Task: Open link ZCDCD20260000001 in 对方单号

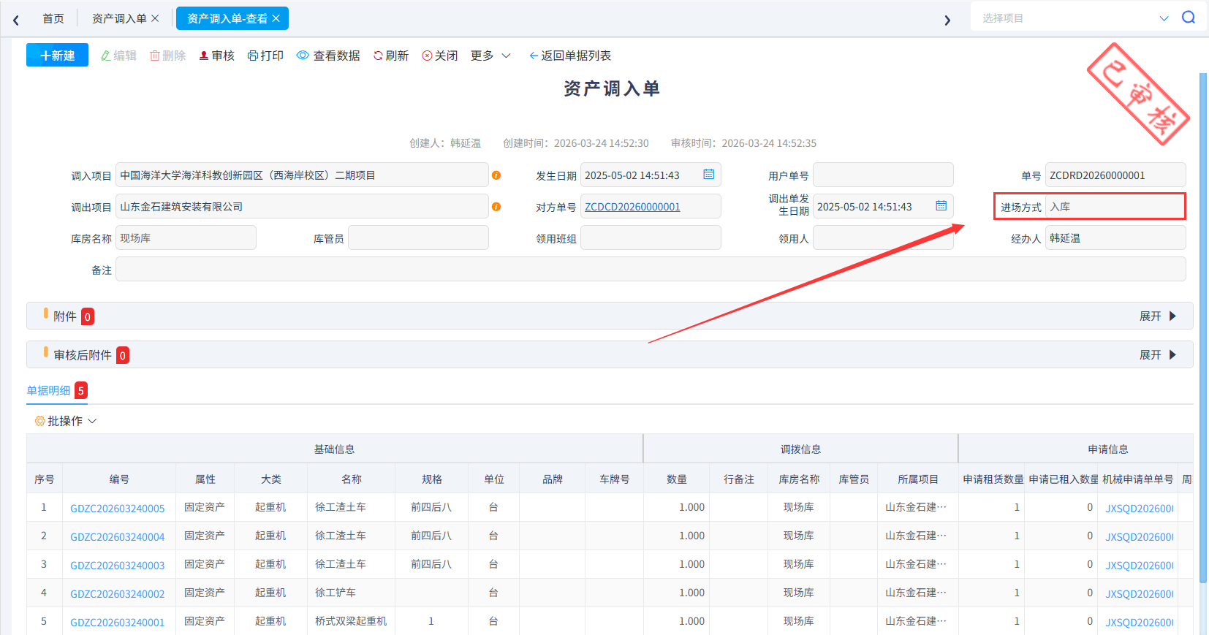Action: coord(632,207)
